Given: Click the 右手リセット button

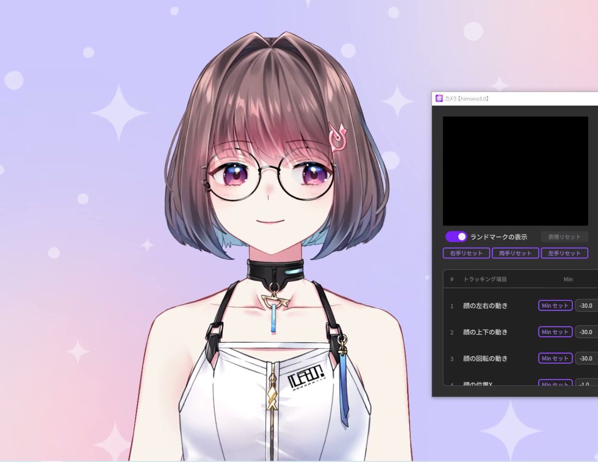Looking at the screenshot, I should 466,253.
